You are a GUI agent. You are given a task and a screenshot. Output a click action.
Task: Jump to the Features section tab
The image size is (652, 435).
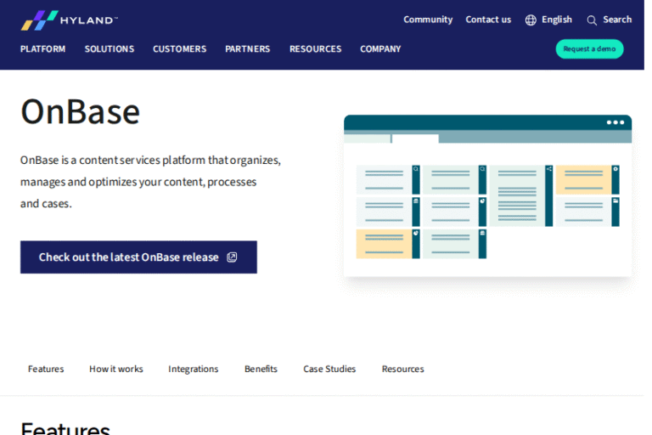click(x=46, y=369)
